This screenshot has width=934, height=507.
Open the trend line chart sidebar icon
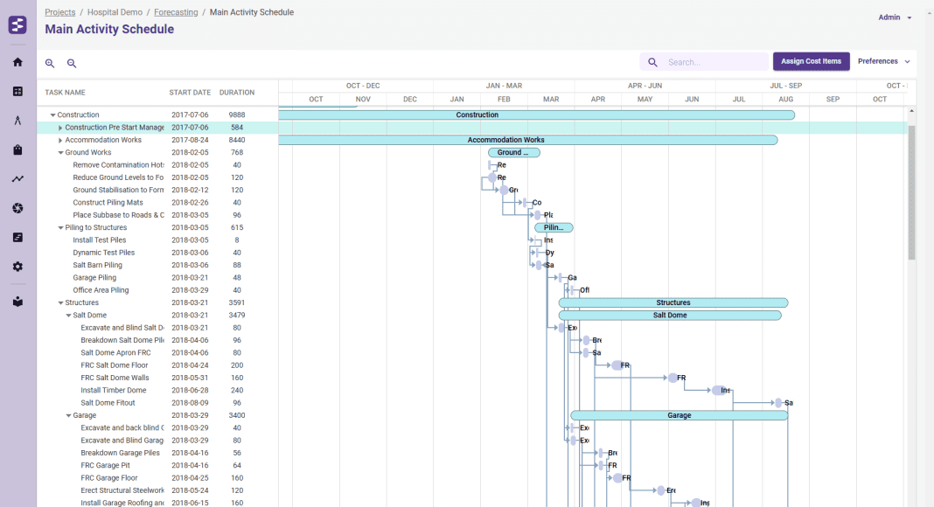pyautogui.click(x=17, y=178)
